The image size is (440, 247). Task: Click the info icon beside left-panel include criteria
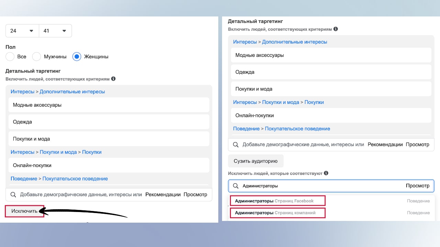tap(113, 79)
